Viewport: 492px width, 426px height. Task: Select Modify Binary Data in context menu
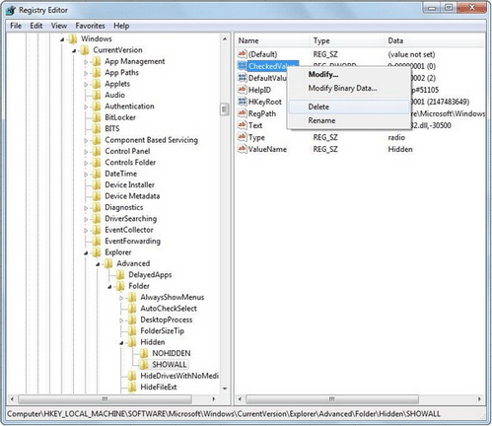click(342, 88)
